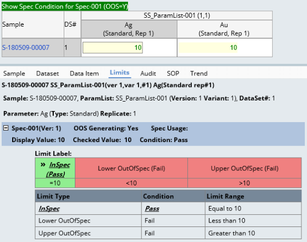This screenshot has width=307, height=242.
Task: Click the Au (Standard, Rep 1) column header
Action: [224, 29]
